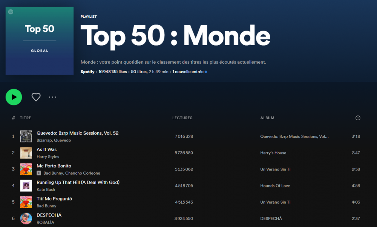Screen dimensions: 377x227
Task: Select the Me Porto Bonito track title
Action: 54,166
